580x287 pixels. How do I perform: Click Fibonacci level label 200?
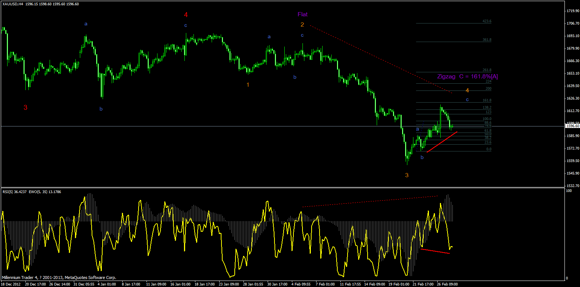(x=488, y=89)
